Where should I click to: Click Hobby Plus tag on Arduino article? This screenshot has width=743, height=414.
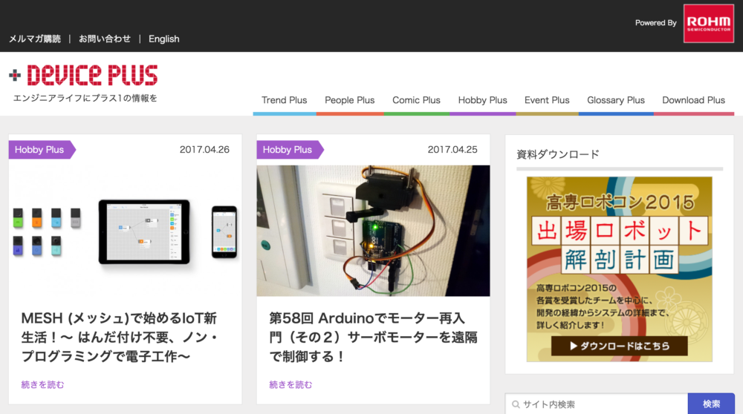290,150
